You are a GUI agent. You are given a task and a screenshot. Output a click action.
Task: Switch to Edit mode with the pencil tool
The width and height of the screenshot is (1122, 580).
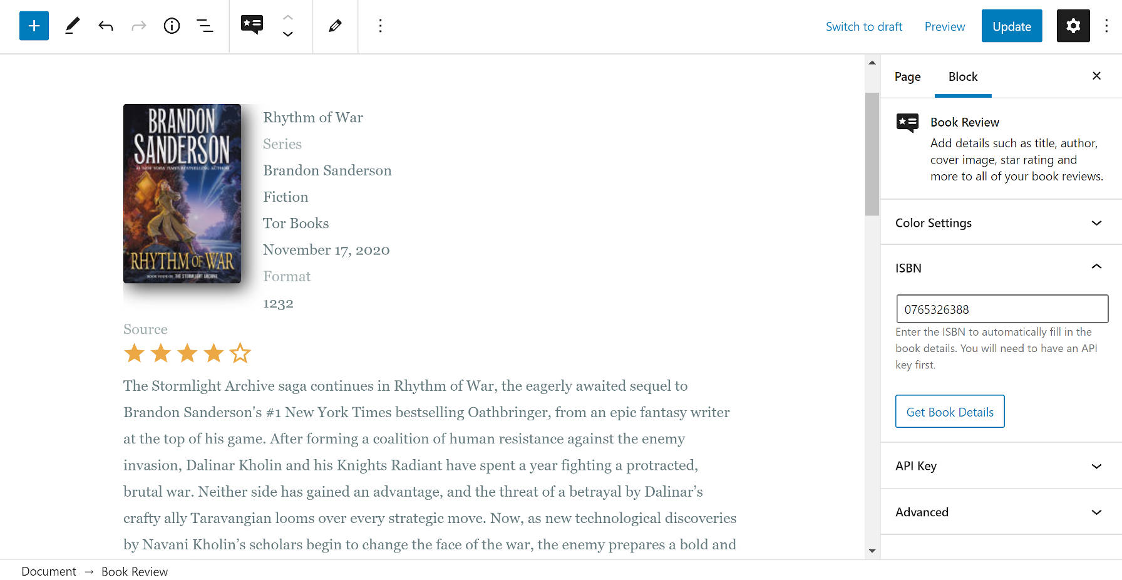71,26
